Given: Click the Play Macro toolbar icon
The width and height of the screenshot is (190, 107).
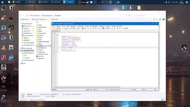Looking at the screenshot, I should tap(122, 28).
